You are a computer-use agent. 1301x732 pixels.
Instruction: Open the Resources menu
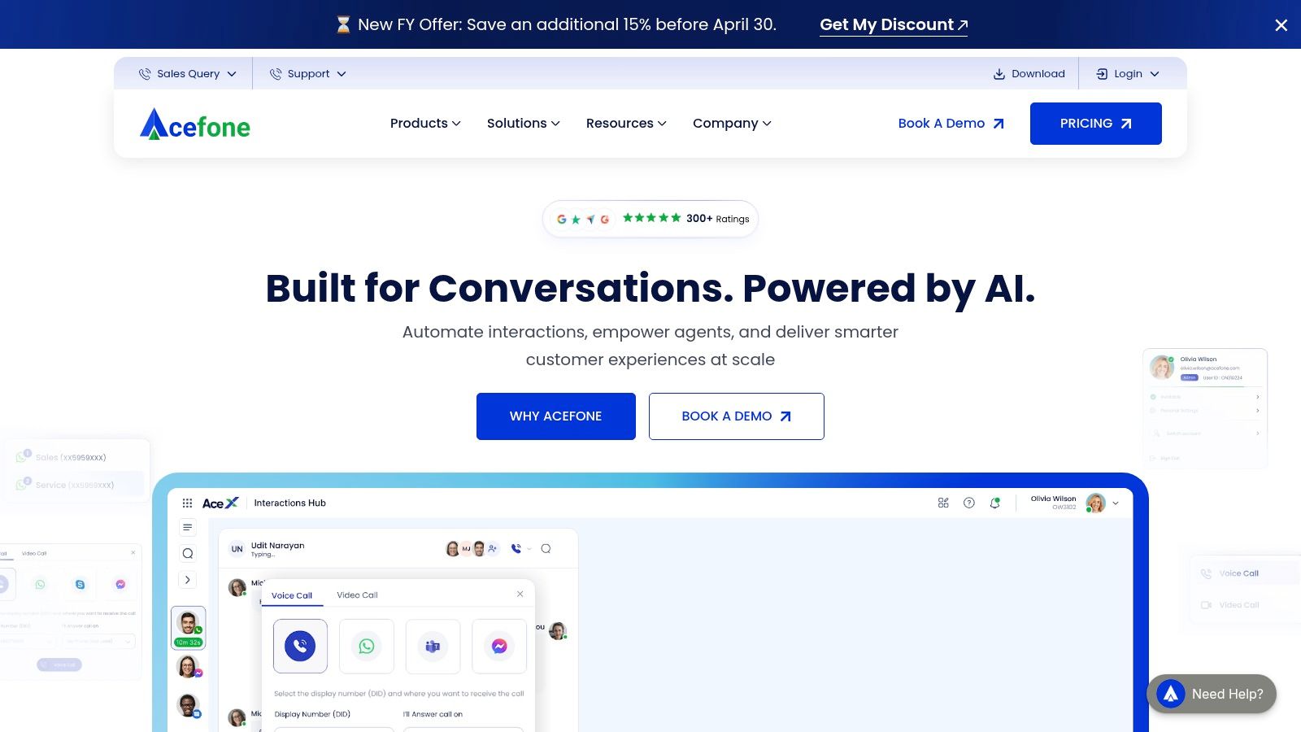[626, 123]
